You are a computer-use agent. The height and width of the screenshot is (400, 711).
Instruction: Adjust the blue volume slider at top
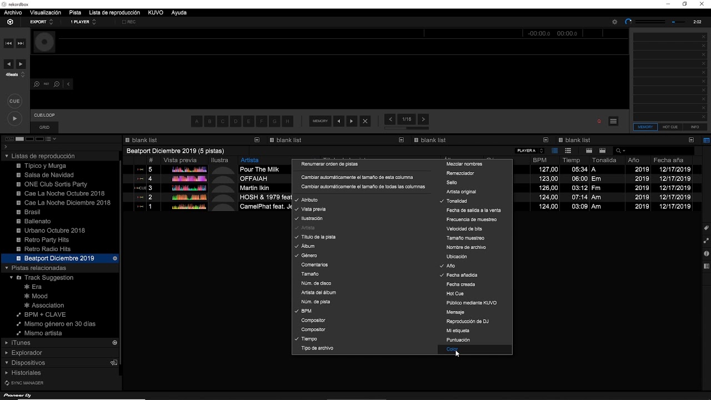678,22
